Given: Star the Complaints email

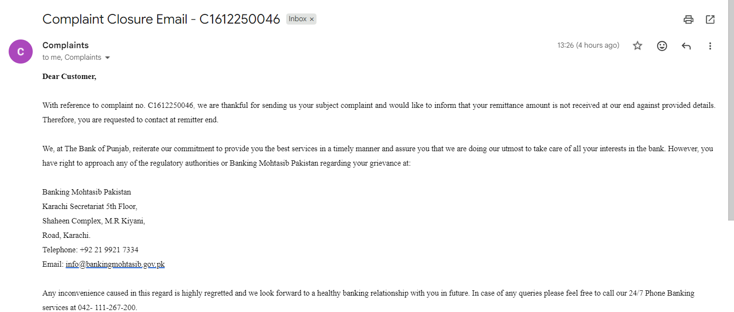Looking at the screenshot, I should (637, 46).
